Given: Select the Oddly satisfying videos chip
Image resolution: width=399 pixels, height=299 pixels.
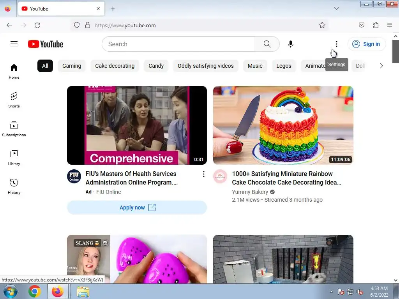Looking at the screenshot, I should click(206, 66).
